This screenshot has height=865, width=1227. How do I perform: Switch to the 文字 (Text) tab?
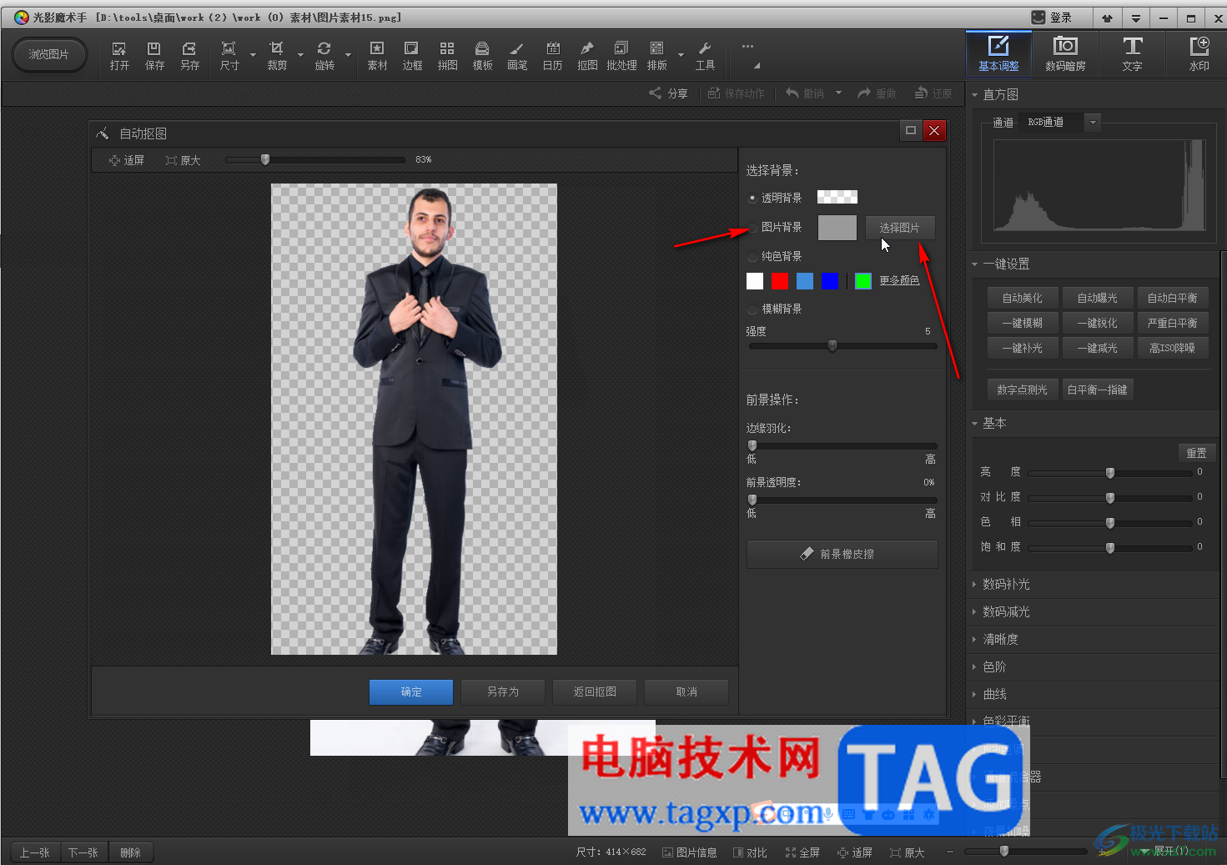point(1132,53)
